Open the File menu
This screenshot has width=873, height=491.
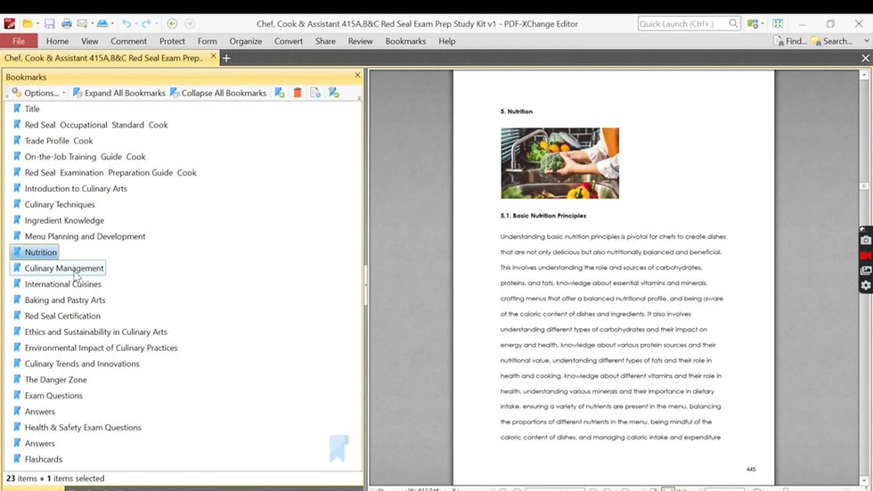[19, 41]
